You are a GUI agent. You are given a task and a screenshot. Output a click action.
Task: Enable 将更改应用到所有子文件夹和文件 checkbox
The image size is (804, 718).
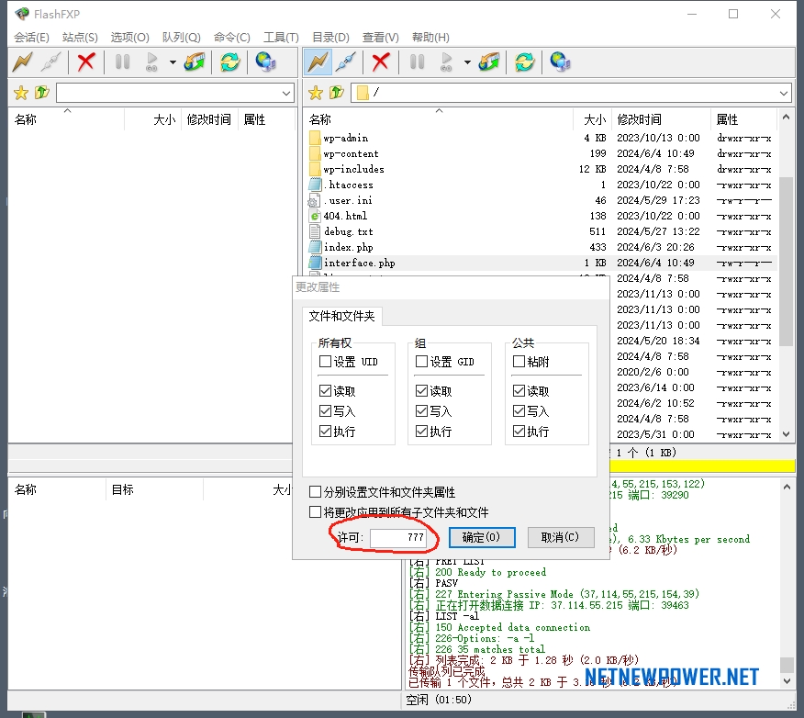point(316,511)
